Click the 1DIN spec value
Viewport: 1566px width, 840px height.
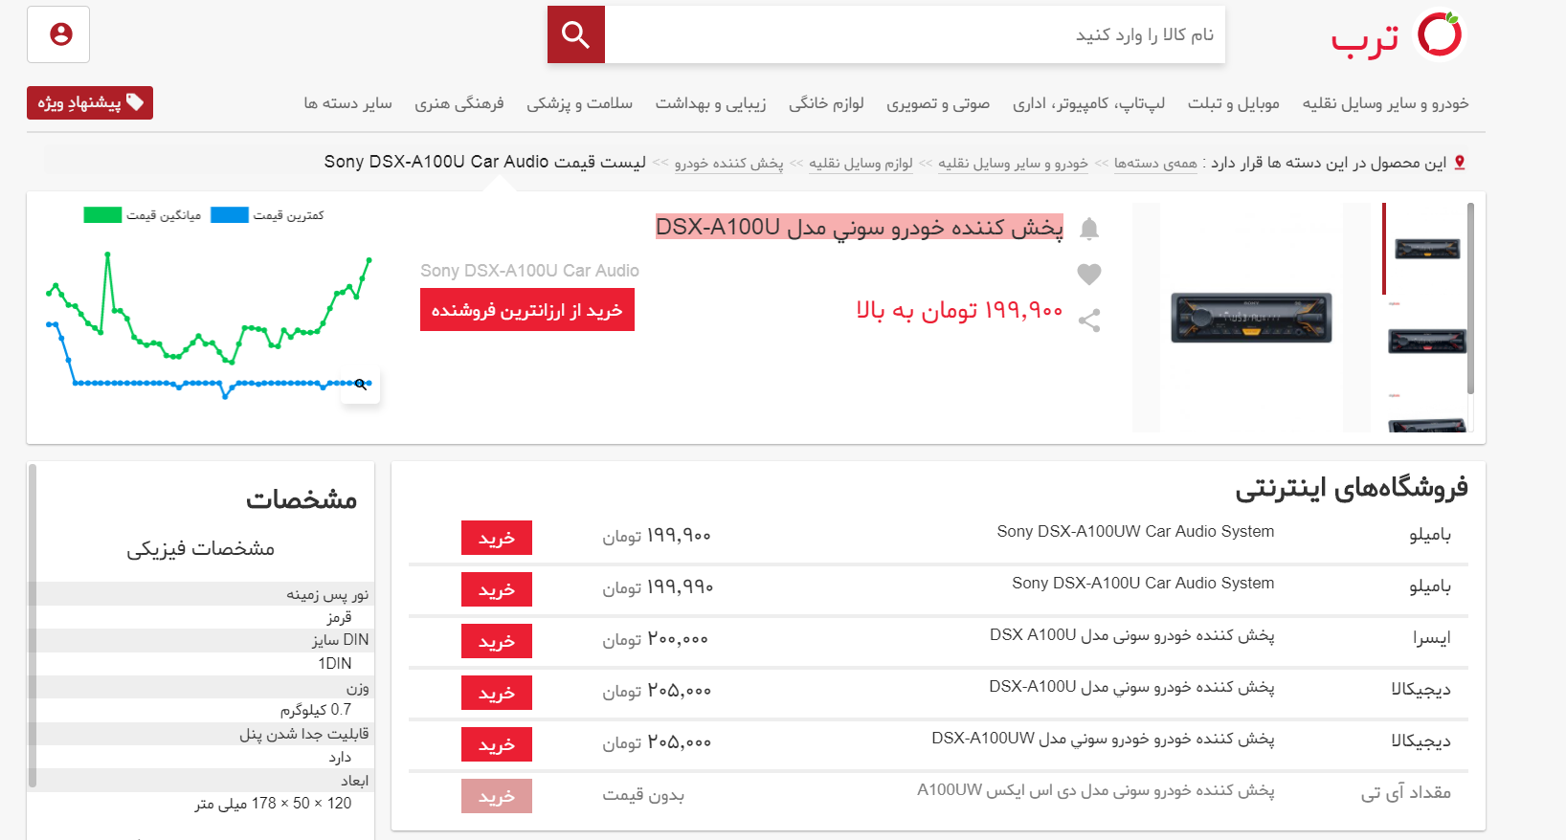(x=335, y=663)
